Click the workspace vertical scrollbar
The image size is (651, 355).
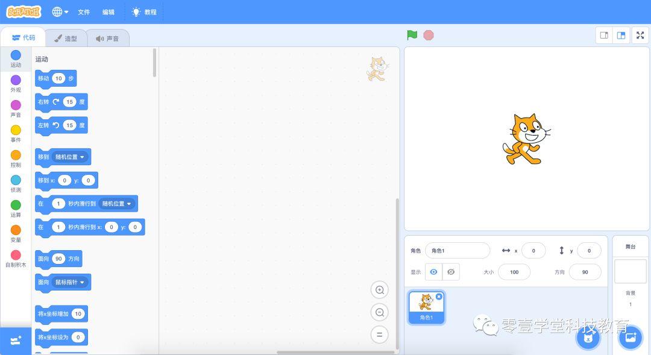coord(397,274)
